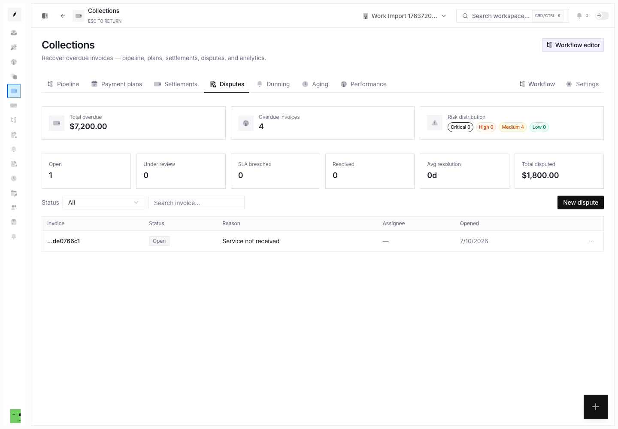618x429 pixels.
Task: Open the clock sidebar icon
Action: click(x=14, y=178)
